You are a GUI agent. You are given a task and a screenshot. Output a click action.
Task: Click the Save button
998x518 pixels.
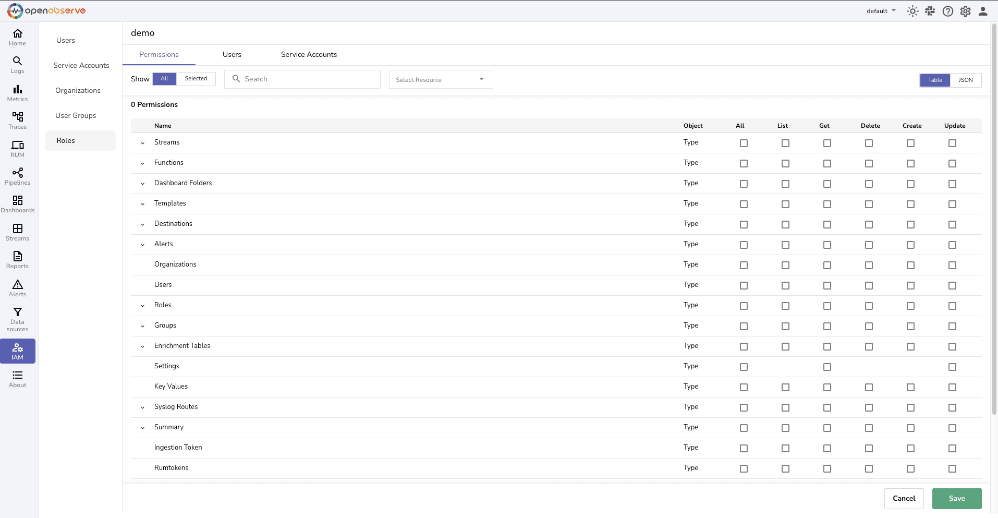(956, 498)
